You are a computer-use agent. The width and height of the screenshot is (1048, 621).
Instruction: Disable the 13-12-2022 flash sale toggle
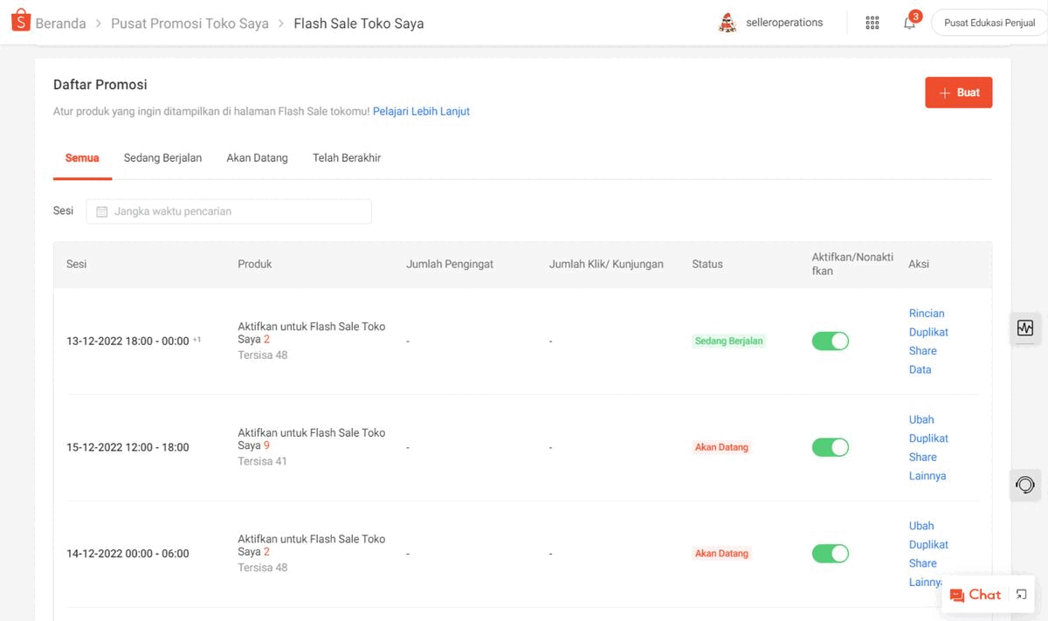pyautogui.click(x=830, y=341)
